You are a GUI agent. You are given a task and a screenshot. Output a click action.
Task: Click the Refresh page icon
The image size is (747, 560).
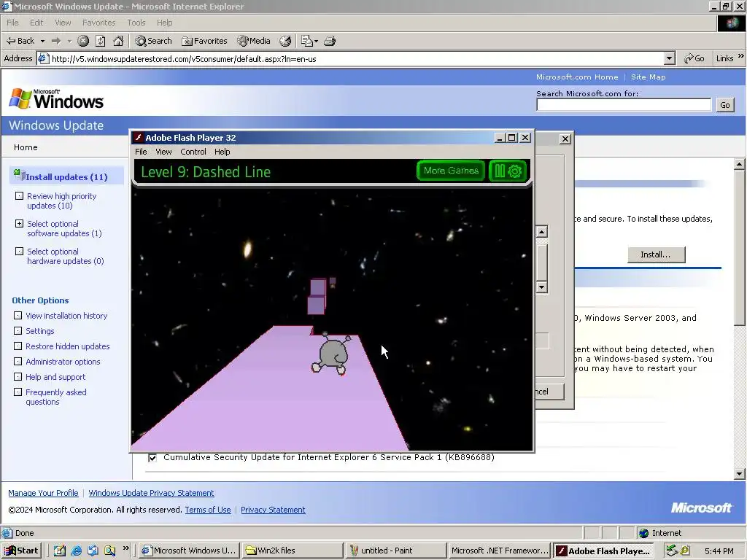[x=101, y=41]
